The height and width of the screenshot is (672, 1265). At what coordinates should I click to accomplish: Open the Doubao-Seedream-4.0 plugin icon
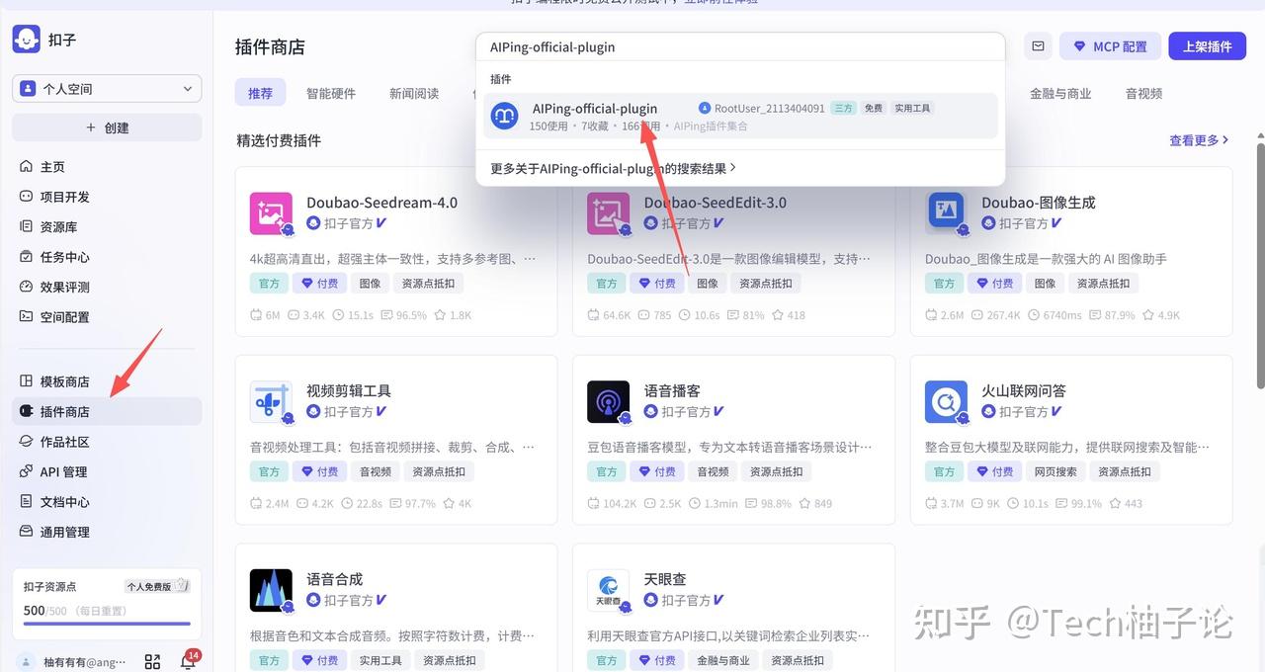pos(272,213)
